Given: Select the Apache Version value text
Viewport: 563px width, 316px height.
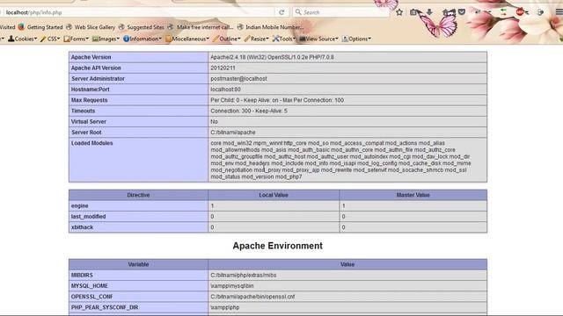Looking at the screenshot, I should pos(272,57).
